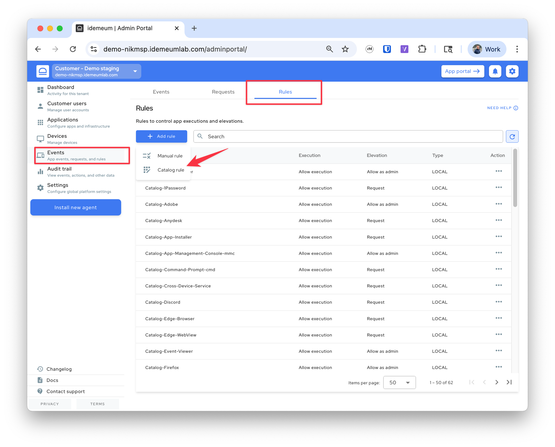This screenshot has width=555, height=447.
Task: Click the Elevation column header
Action: point(377,155)
